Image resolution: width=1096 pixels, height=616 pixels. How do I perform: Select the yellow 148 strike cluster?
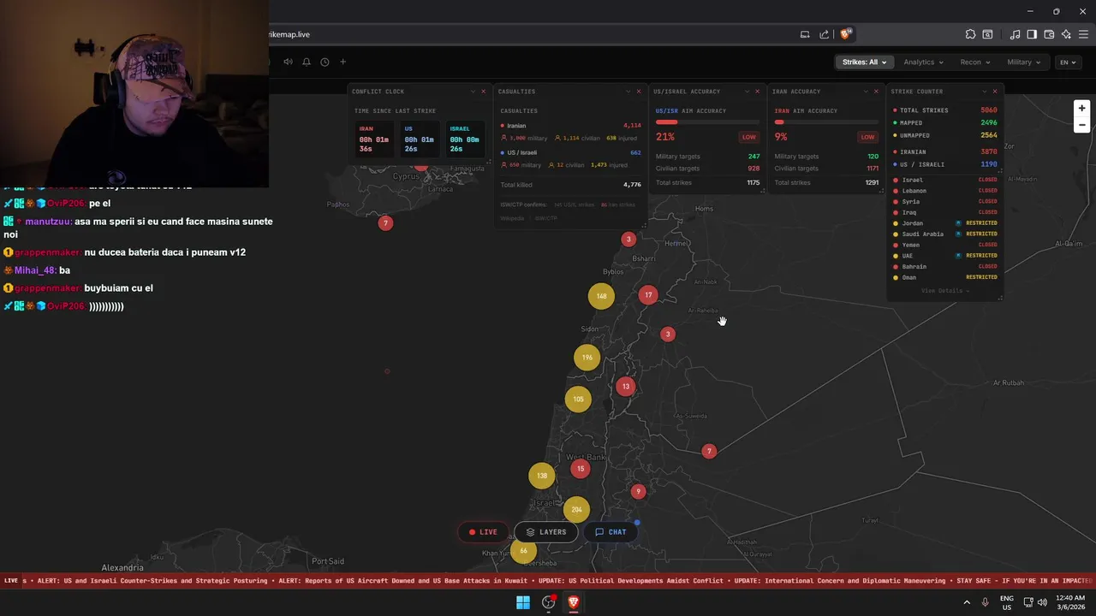(601, 296)
